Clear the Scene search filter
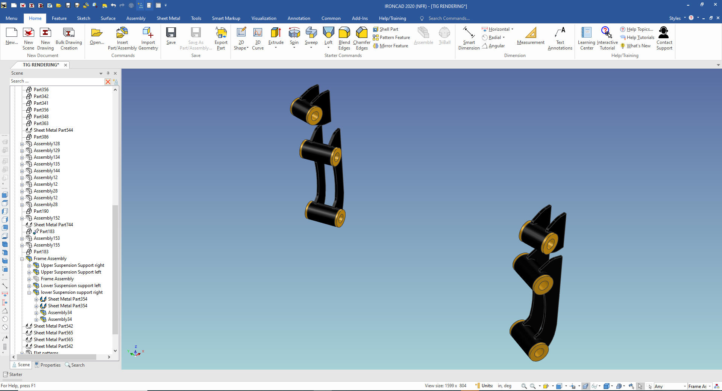Screen dimensions: 722x391 click(108, 81)
